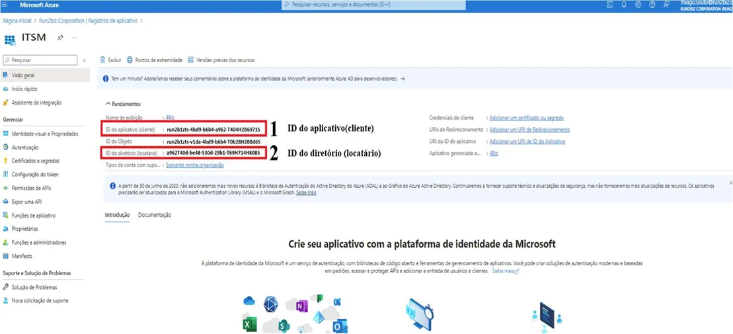Click the Excluir toolbar button
The height and width of the screenshot is (334, 733).
pos(111,60)
